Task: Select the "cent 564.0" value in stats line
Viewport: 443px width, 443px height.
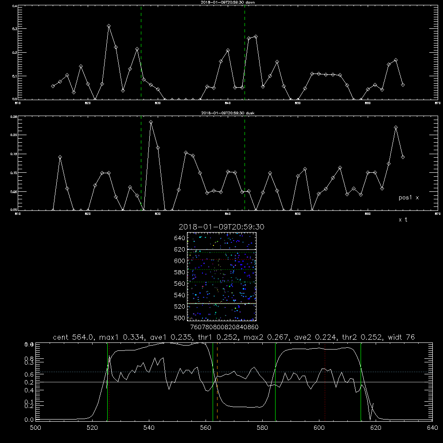Action: click(73, 337)
